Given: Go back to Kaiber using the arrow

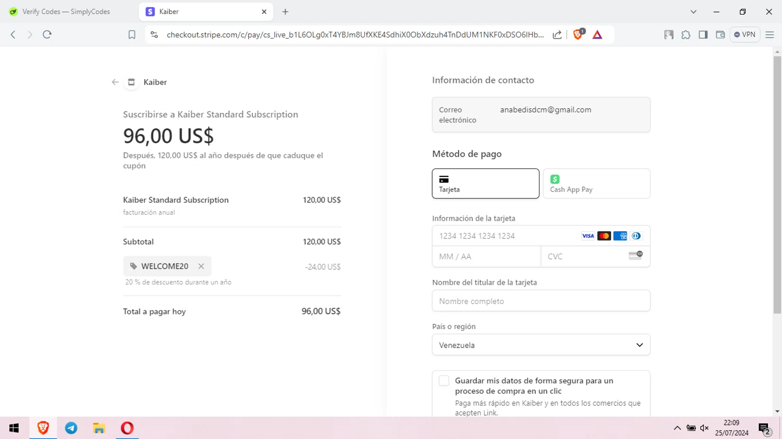Looking at the screenshot, I should pos(115,82).
